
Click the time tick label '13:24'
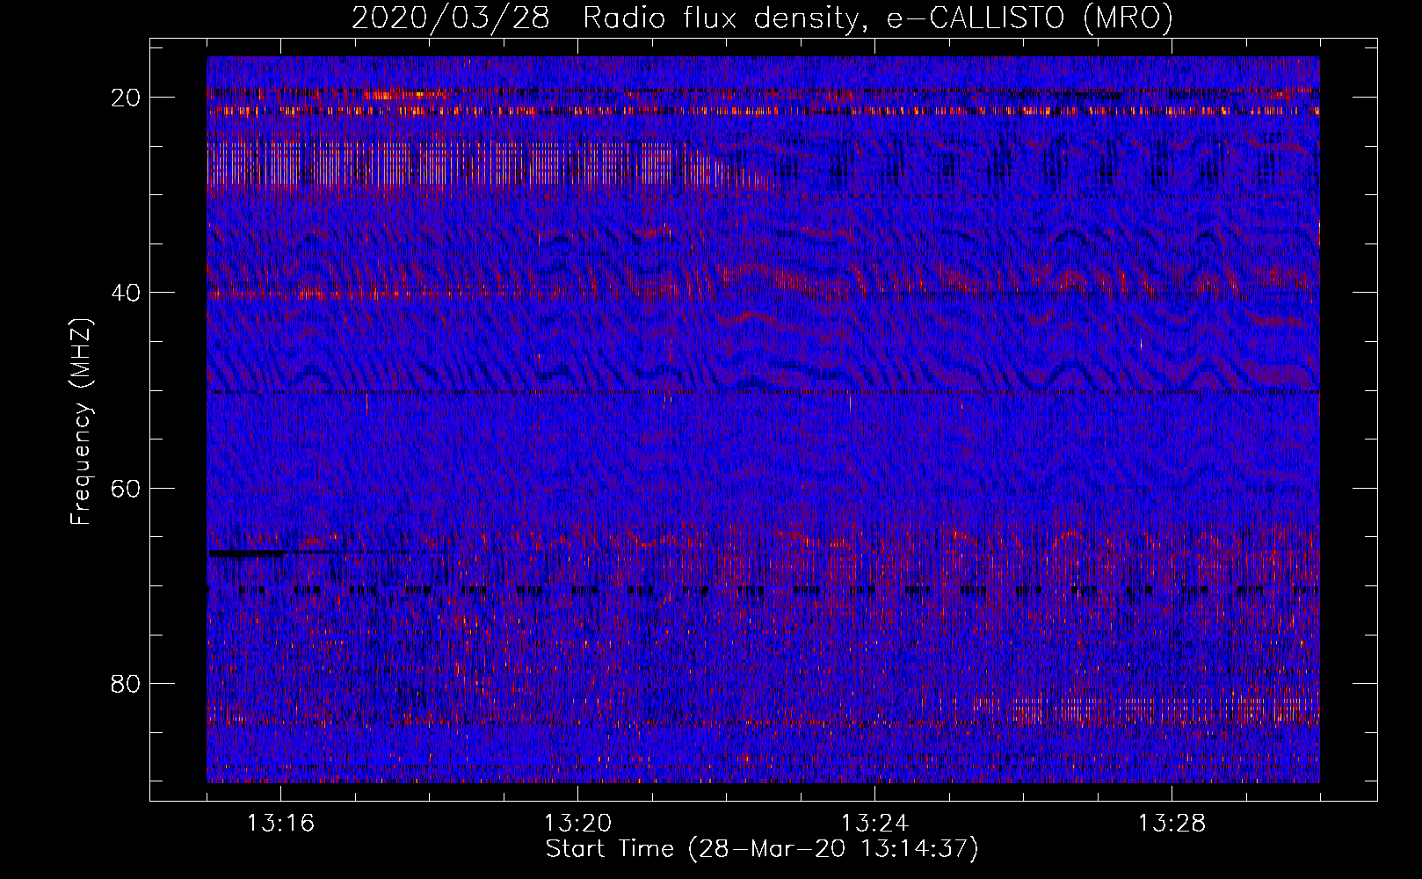[874, 824]
